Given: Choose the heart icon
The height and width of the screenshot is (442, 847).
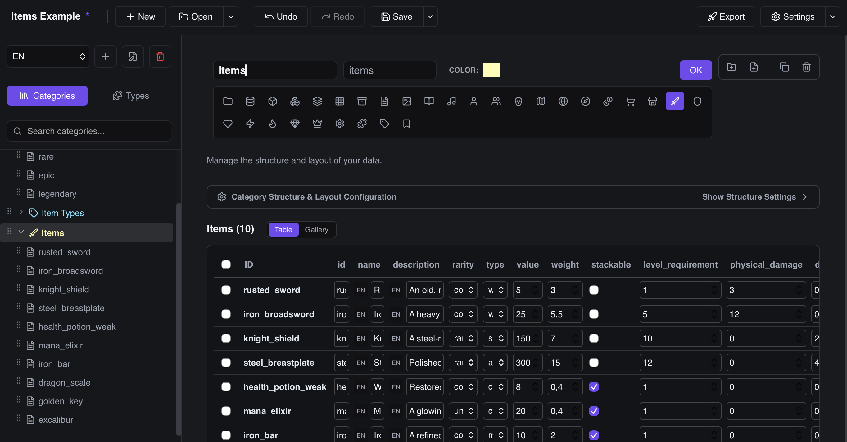Looking at the screenshot, I should [x=228, y=124].
